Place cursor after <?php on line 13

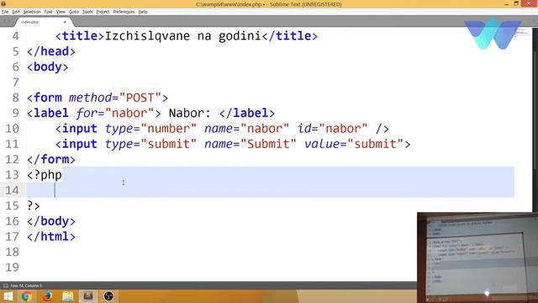[62, 175]
